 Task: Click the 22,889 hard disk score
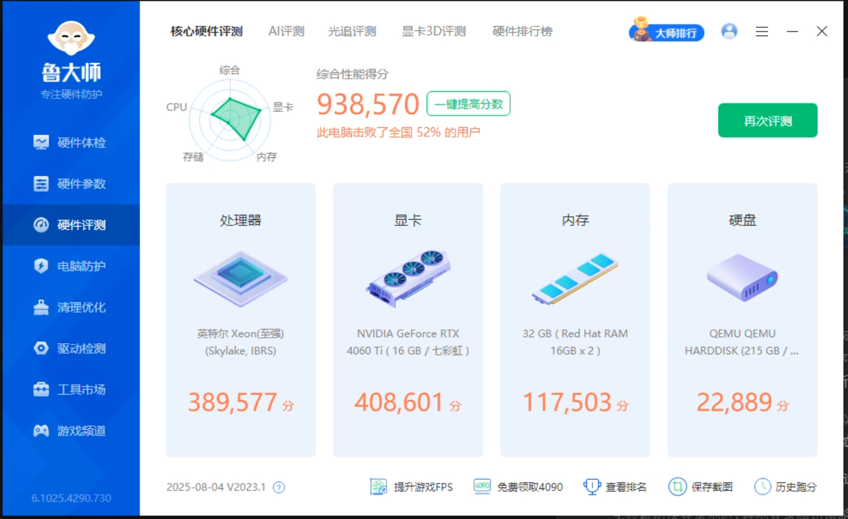(735, 402)
